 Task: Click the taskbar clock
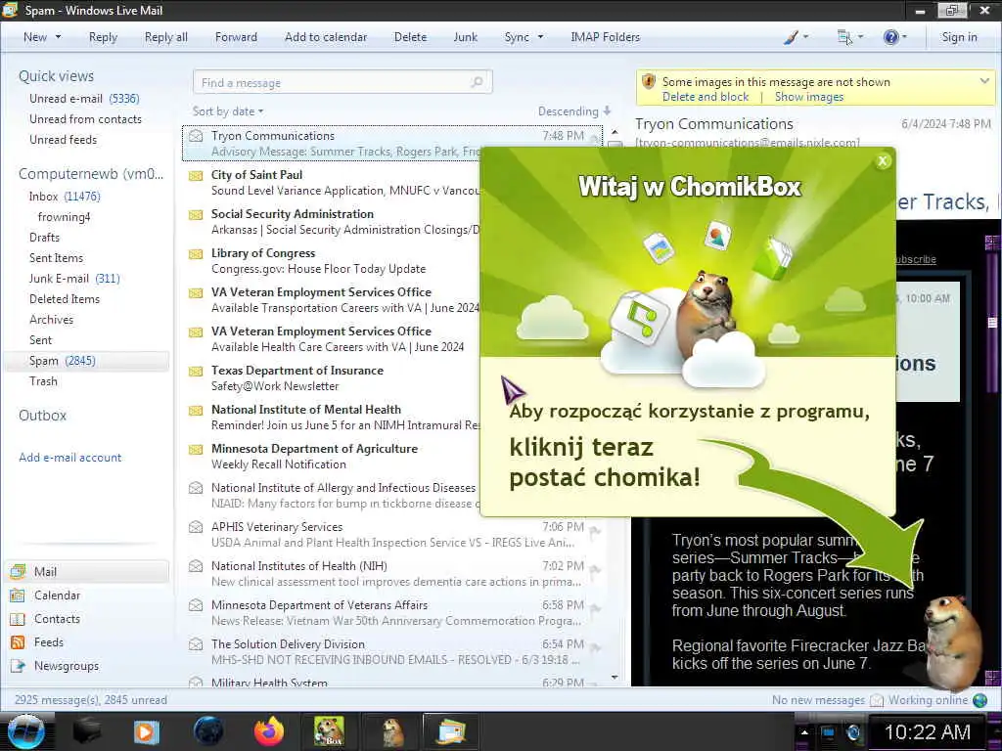click(928, 731)
